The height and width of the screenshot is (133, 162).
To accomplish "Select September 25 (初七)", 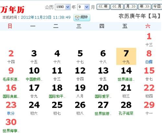I will (57, 108).
